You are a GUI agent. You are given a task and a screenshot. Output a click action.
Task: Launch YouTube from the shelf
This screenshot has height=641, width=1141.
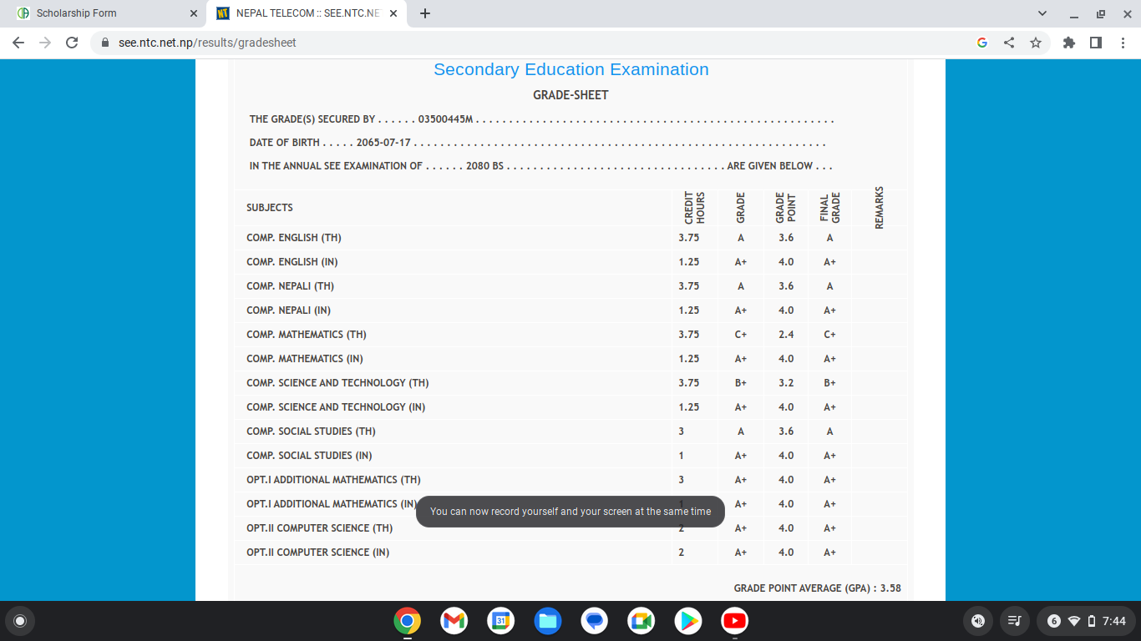click(734, 621)
